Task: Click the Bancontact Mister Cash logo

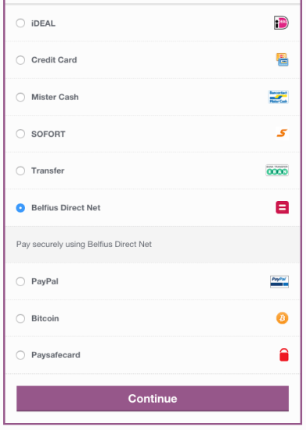Action: coord(279,97)
